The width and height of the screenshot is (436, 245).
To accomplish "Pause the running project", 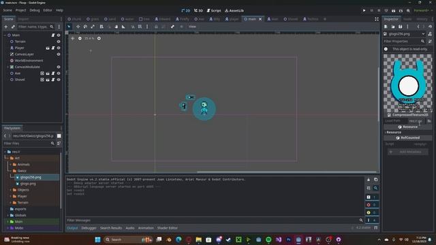I will (x=371, y=11).
